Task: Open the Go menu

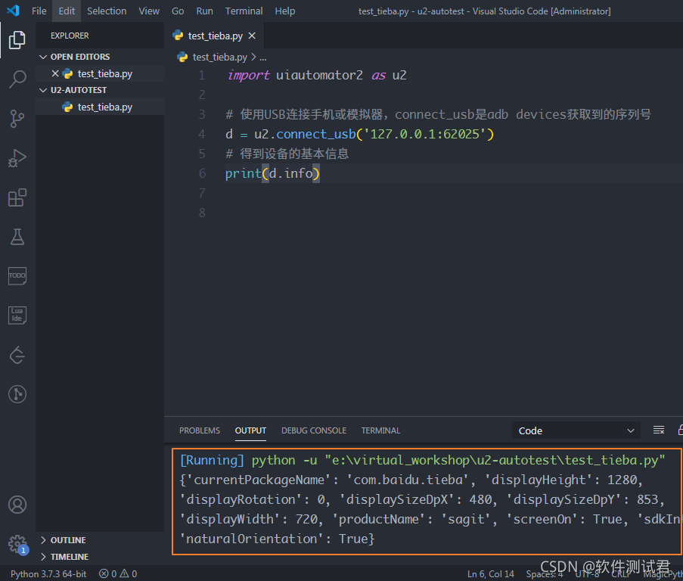Action: point(178,11)
